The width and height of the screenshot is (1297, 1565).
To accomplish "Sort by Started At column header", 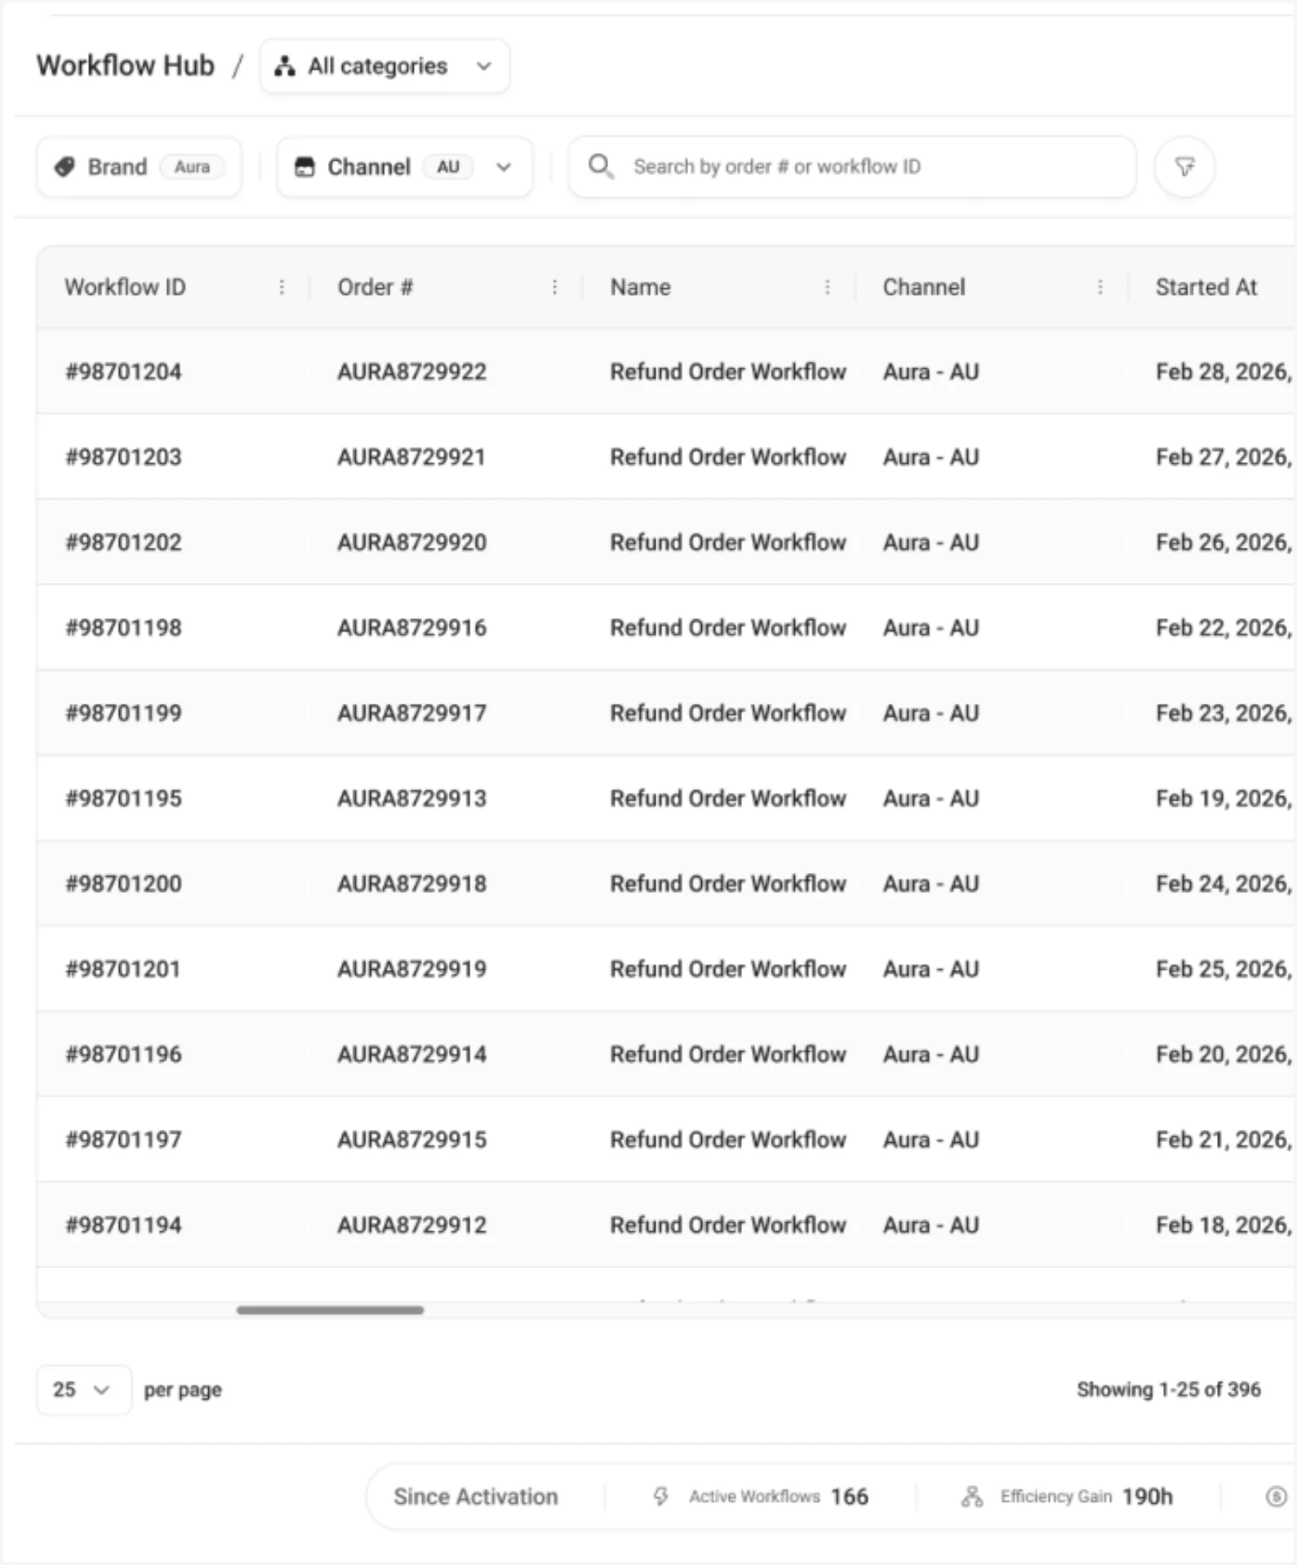I will pos(1206,287).
